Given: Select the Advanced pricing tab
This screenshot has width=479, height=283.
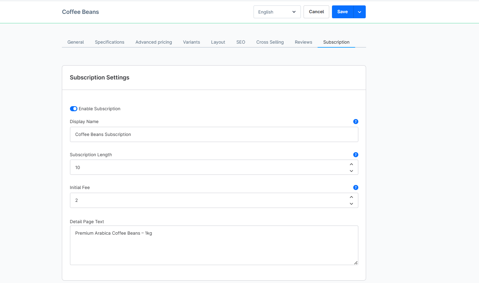Looking at the screenshot, I should pos(153,42).
